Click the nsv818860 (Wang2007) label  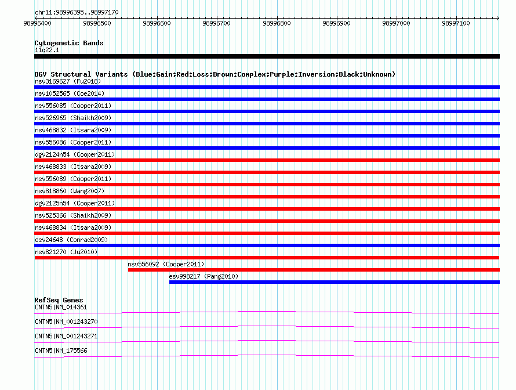point(70,191)
